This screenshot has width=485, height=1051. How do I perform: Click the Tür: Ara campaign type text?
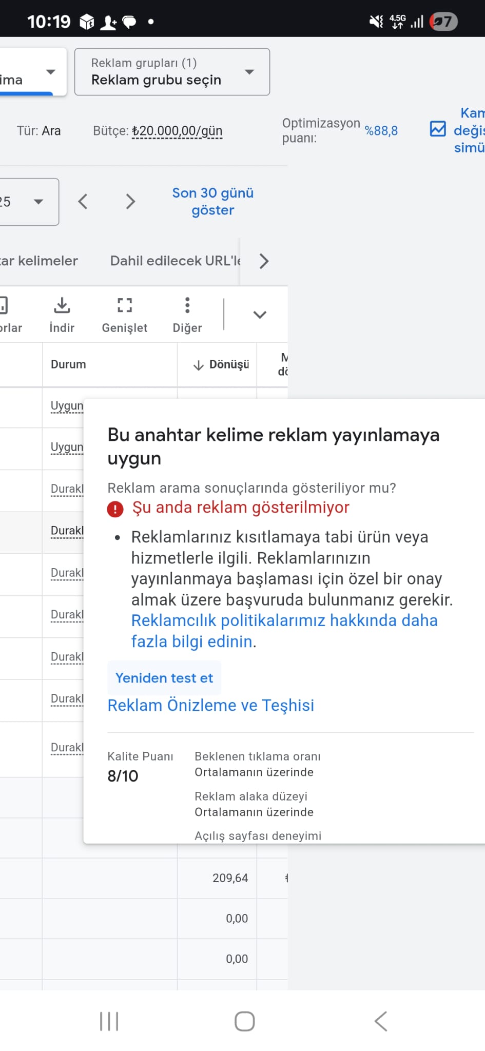point(38,131)
